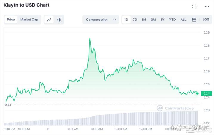Toggle the LOG scale option
Viewport: 214px width, 135px height.
[206, 20]
